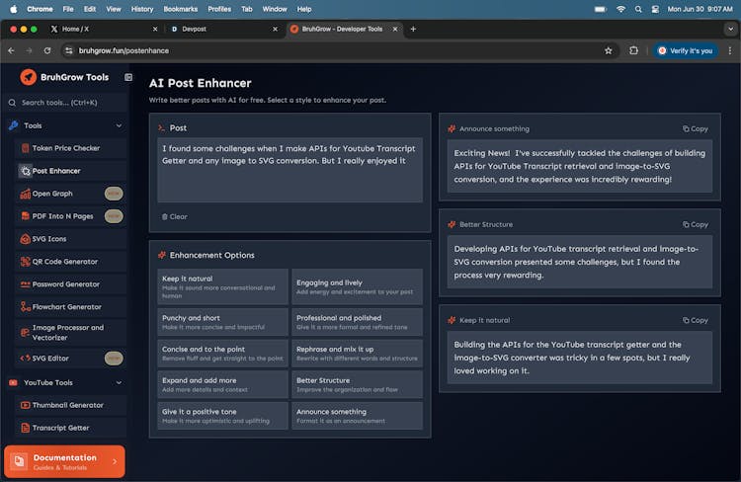Screen dimensions: 741x482
Task: Choose the Professional and polished option
Action: [357, 322]
